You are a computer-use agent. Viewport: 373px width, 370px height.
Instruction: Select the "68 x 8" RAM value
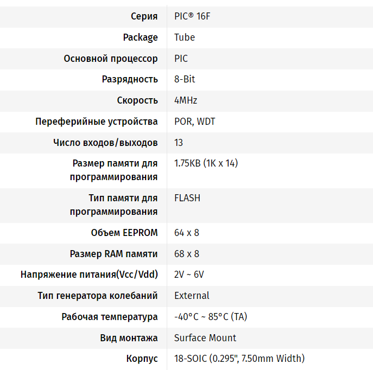pyautogui.click(x=187, y=254)
